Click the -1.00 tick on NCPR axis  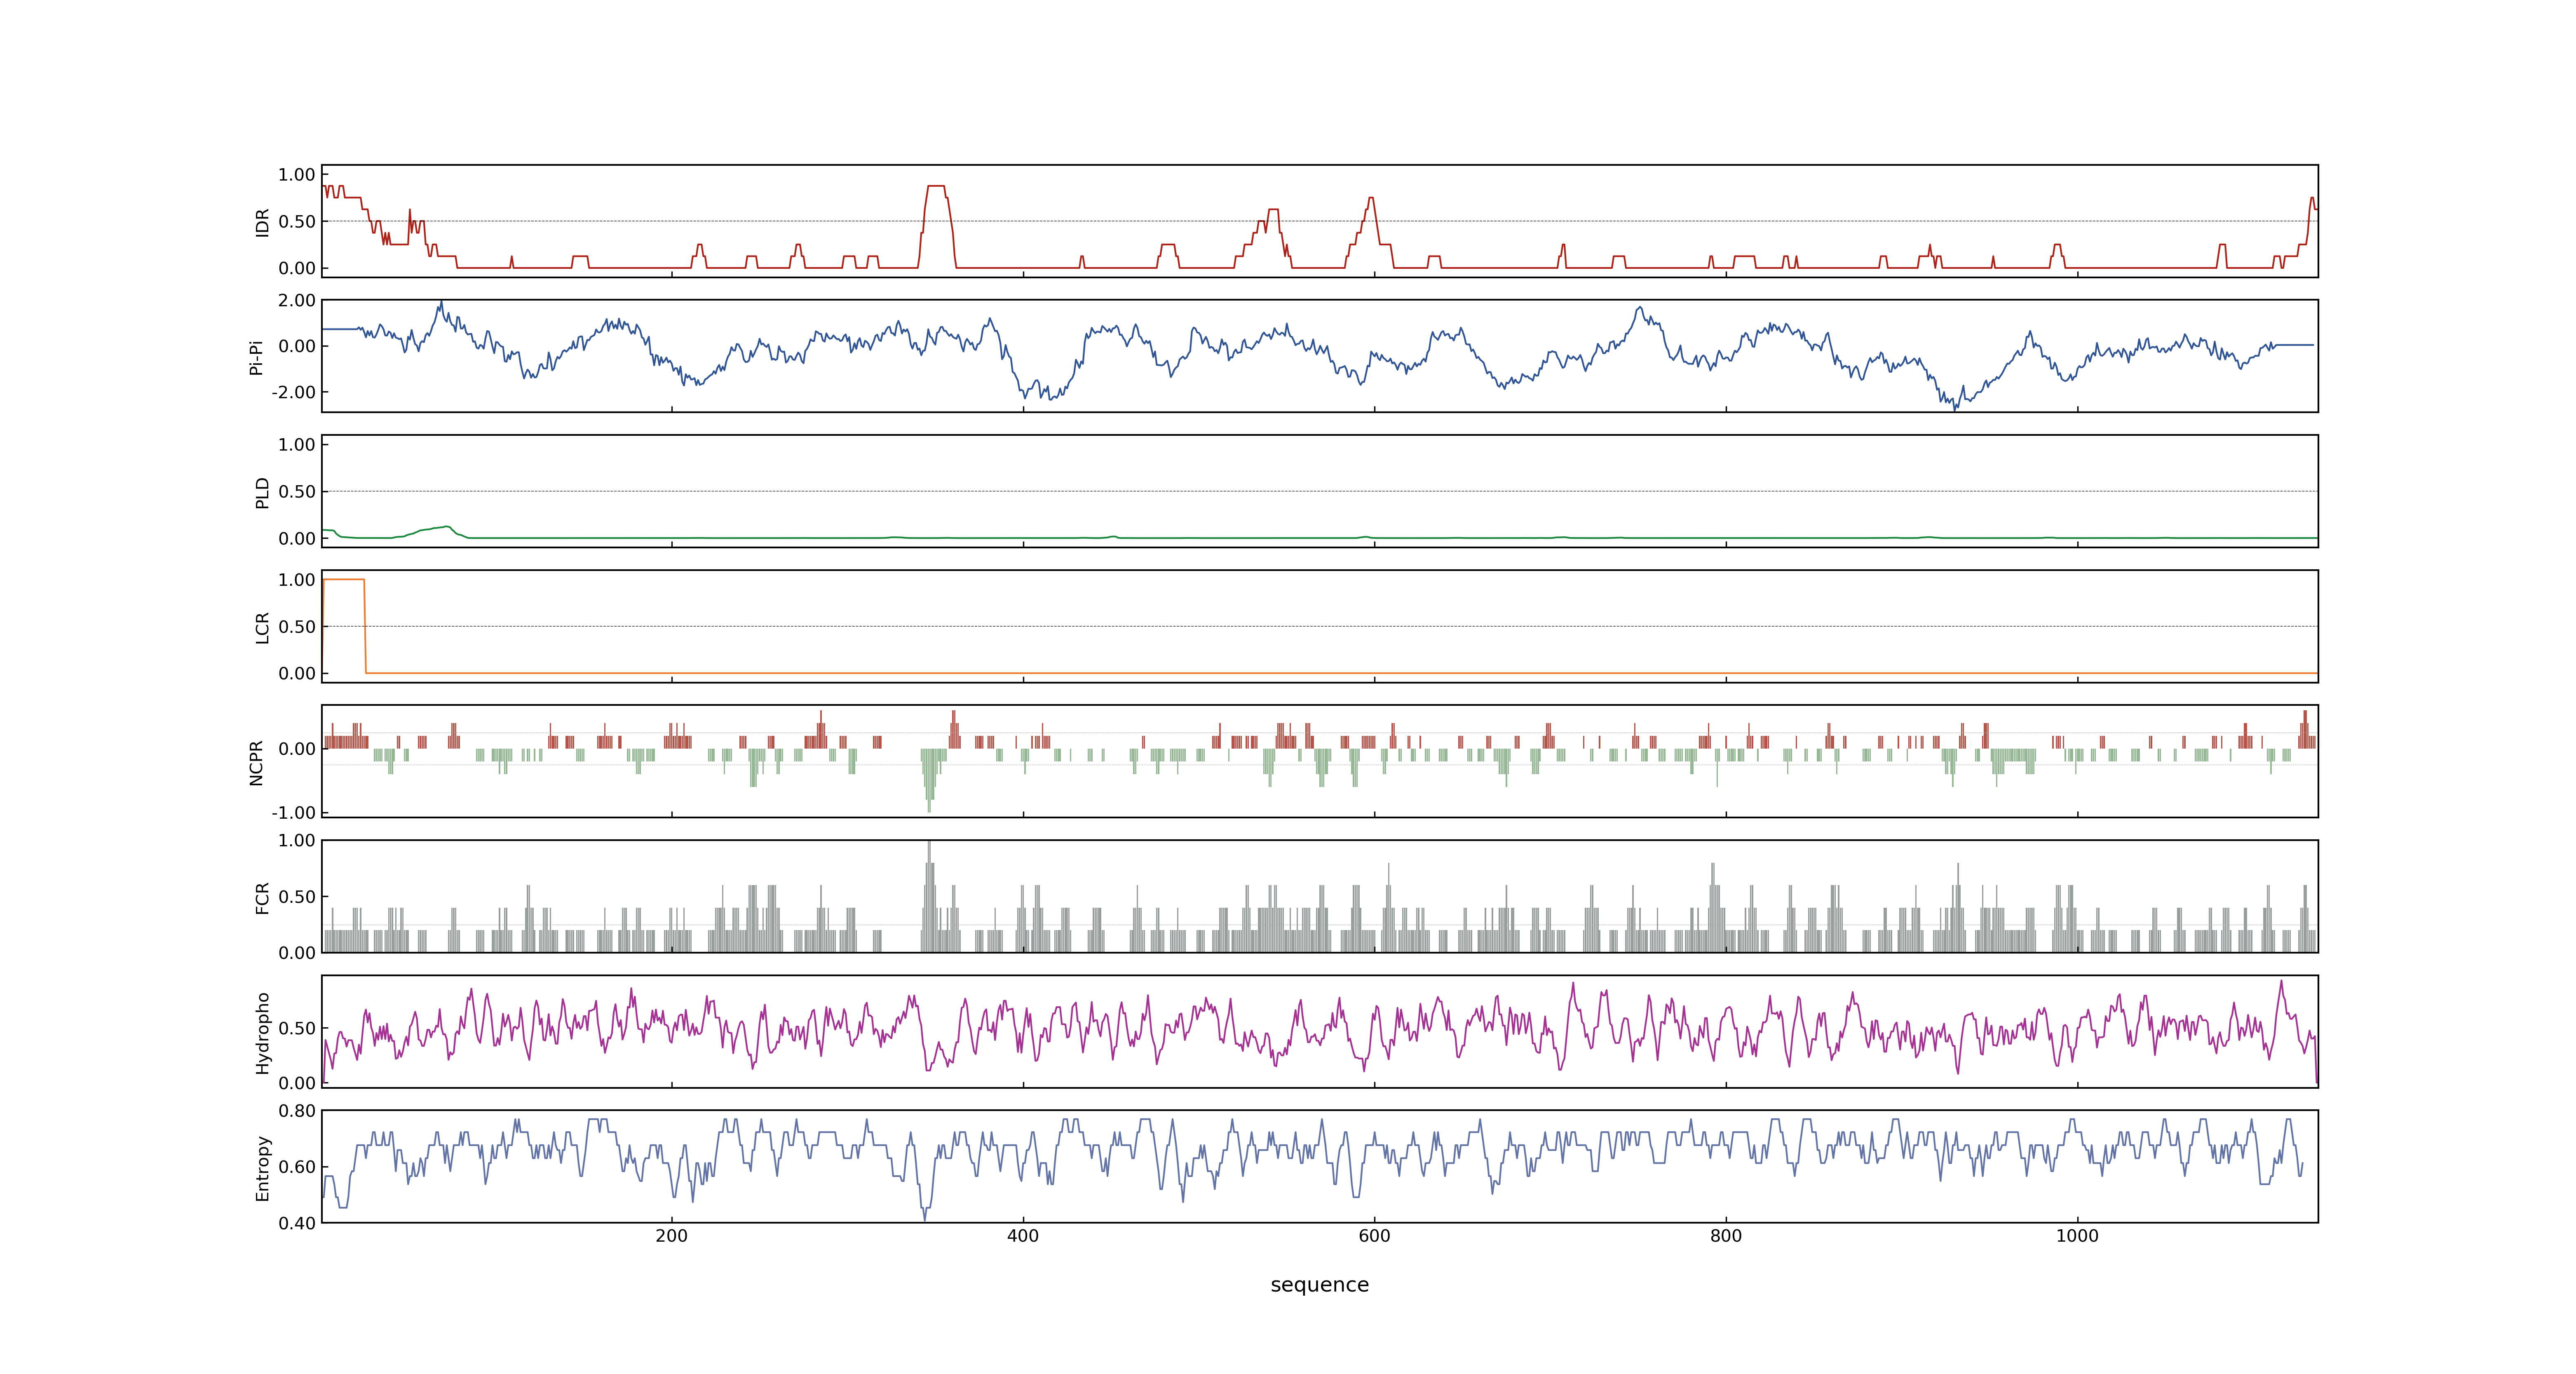tap(293, 813)
